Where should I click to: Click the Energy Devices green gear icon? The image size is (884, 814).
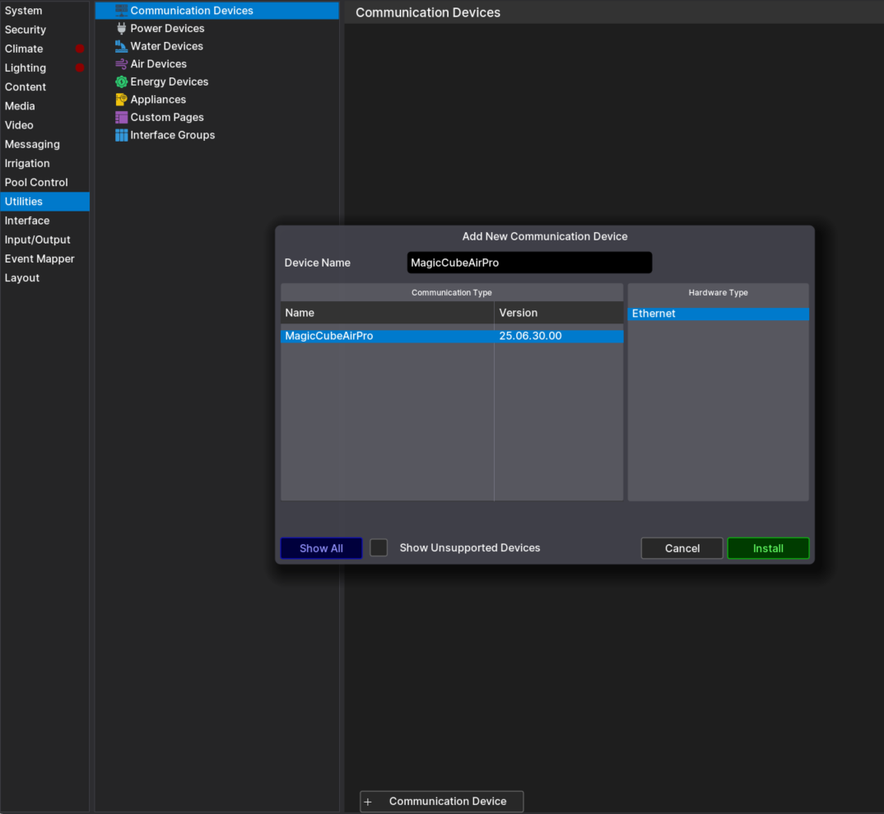(121, 81)
